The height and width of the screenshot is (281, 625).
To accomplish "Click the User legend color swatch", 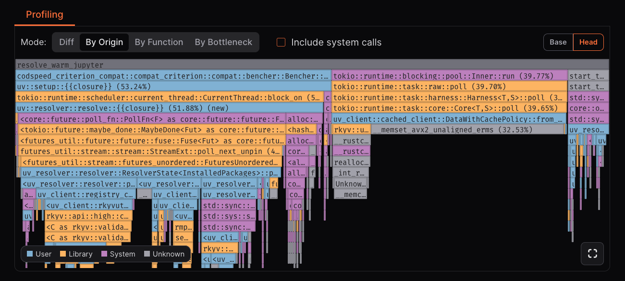I will pos(30,254).
